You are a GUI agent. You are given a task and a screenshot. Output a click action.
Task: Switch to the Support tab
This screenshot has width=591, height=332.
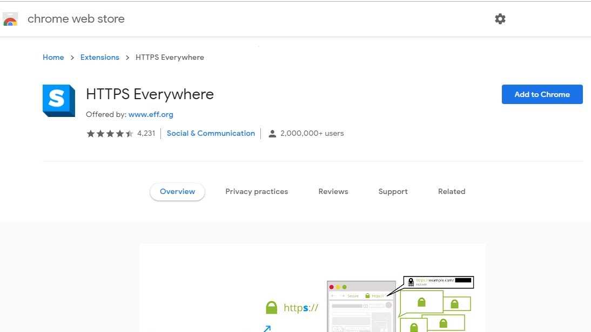(393, 191)
